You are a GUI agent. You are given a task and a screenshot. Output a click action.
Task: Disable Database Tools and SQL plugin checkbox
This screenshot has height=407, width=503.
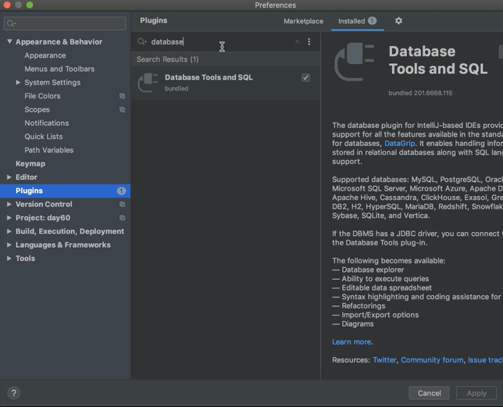[305, 77]
